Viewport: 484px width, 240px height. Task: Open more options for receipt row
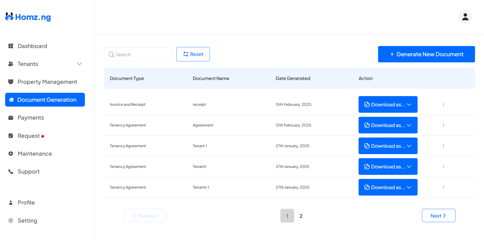(443, 105)
